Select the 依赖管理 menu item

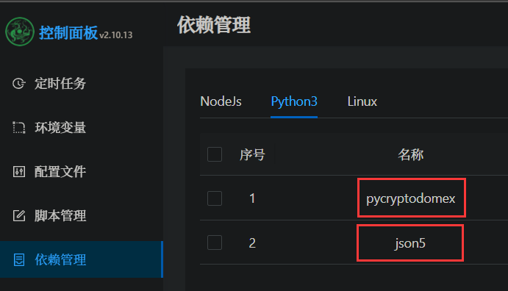coord(82,259)
